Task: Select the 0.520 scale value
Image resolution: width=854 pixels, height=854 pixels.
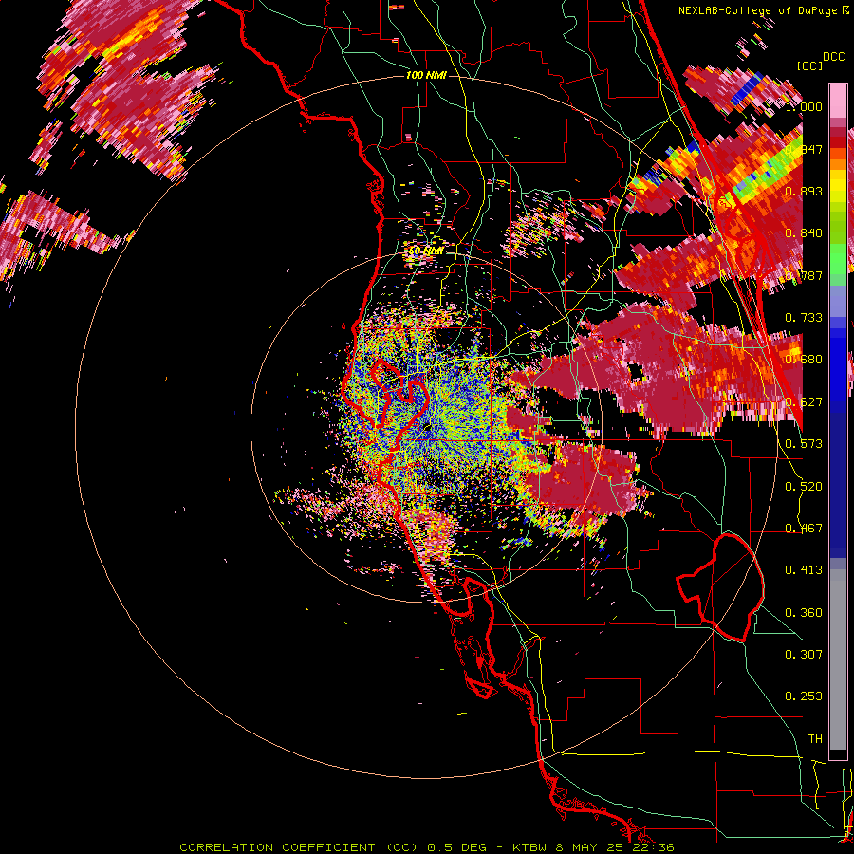Action: 804,486
